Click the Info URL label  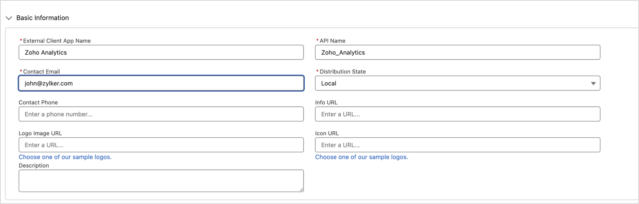tap(326, 102)
